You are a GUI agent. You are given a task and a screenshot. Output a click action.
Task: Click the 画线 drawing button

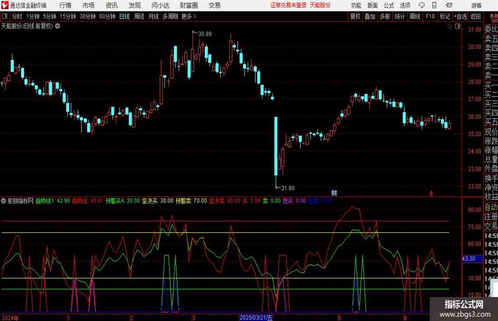click(x=415, y=16)
